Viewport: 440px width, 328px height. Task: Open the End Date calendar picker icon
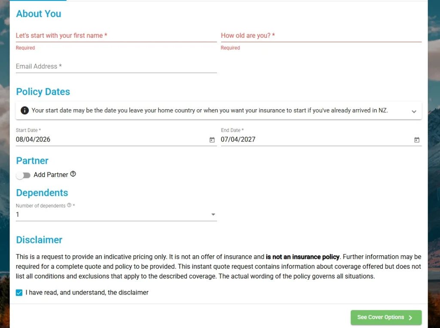(416, 140)
